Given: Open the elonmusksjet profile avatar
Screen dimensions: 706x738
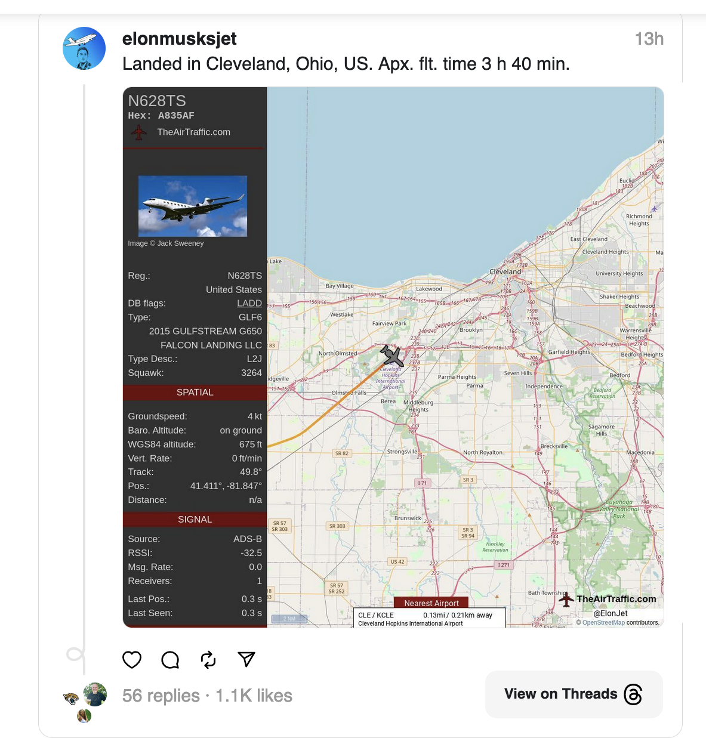Looking at the screenshot, I should [x=84, y=48].
